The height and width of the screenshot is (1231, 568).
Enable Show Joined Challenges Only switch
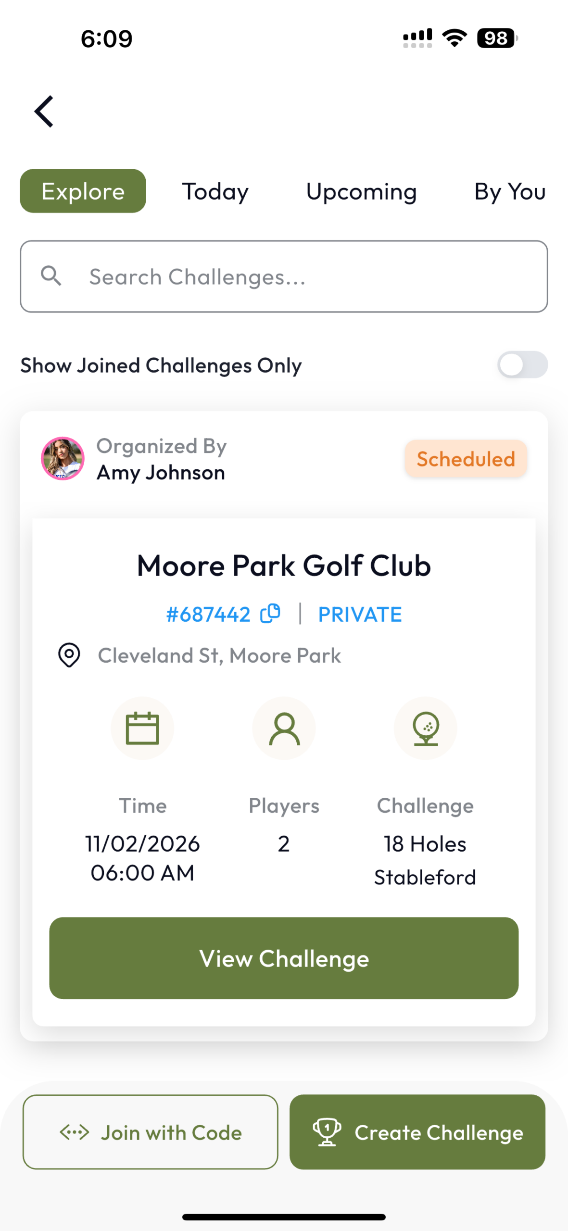(522, 365)
